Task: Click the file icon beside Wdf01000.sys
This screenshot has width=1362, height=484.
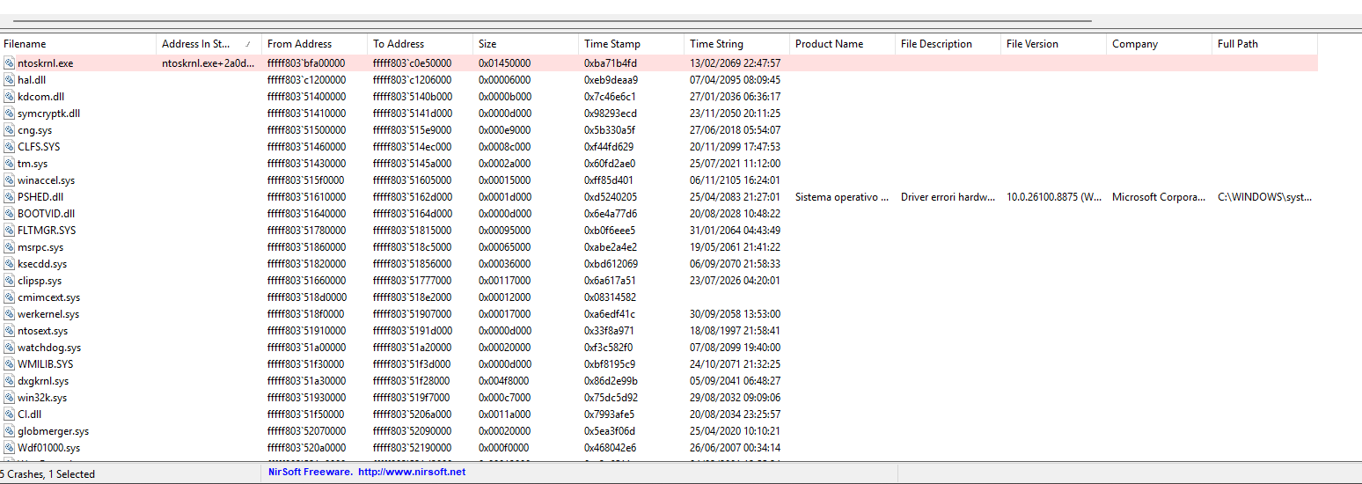Action: (x=9, y=448)
